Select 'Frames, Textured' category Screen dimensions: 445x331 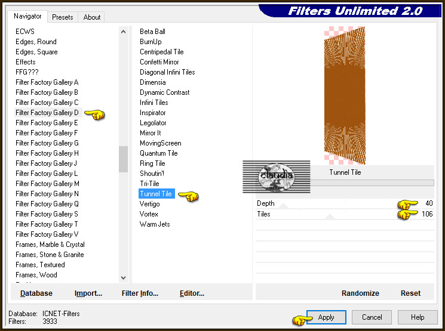coord(40,265)
